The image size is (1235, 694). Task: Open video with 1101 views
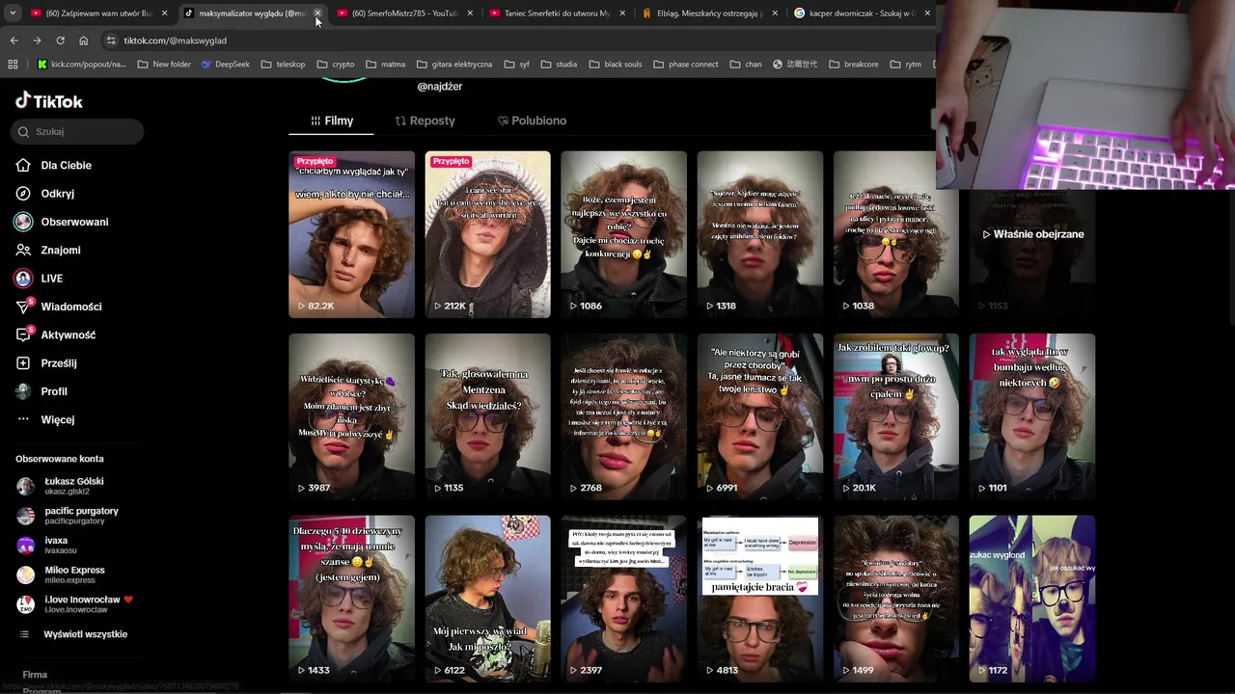pyautogui.click(x=1031, y=416)
